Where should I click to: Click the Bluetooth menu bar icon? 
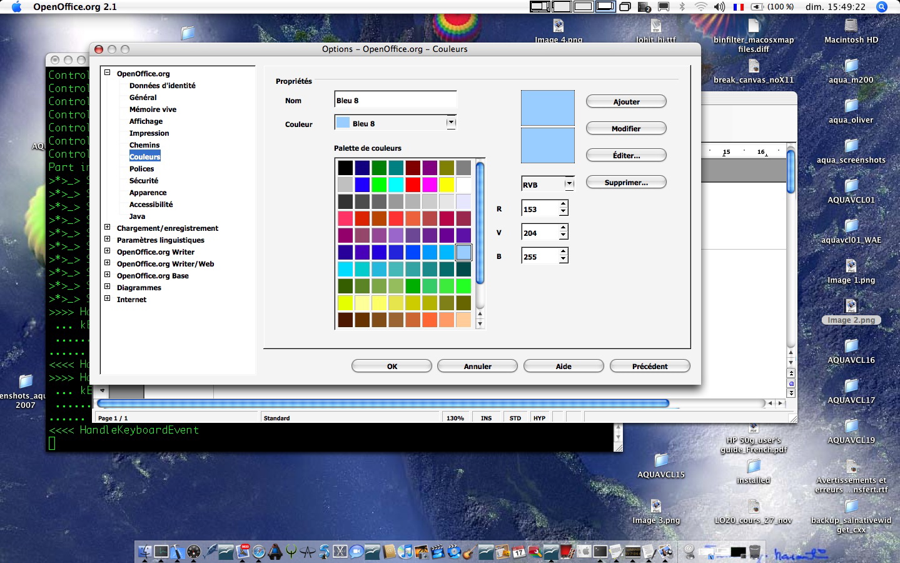pyautogui.click(x=682, y=7)
